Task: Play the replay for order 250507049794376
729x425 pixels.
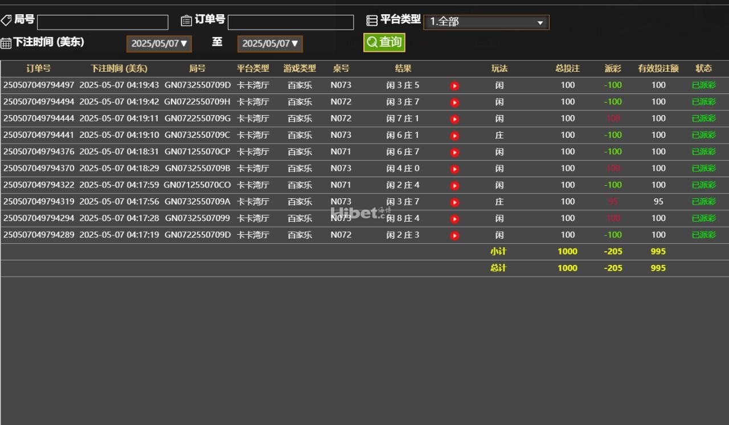Action: coord(454,152)
